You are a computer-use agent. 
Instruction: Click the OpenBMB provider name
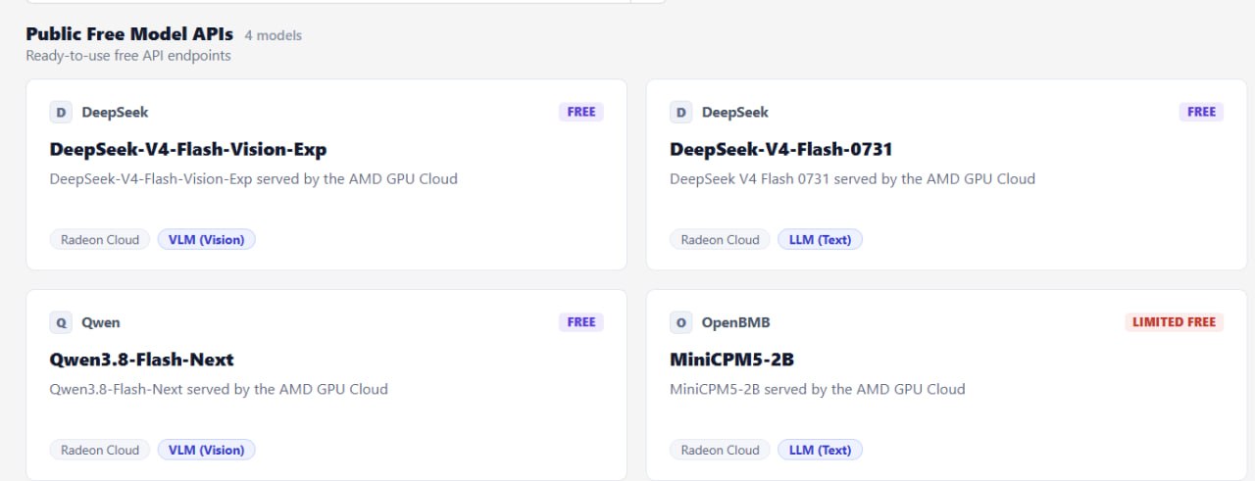pos(736,322)
